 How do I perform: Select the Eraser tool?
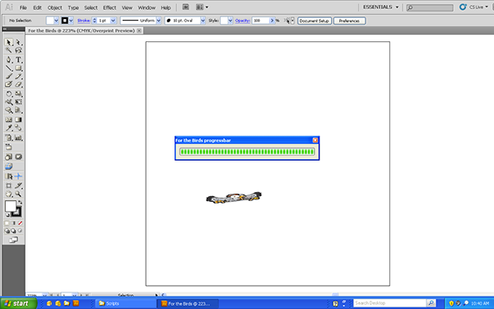(18, 85)
